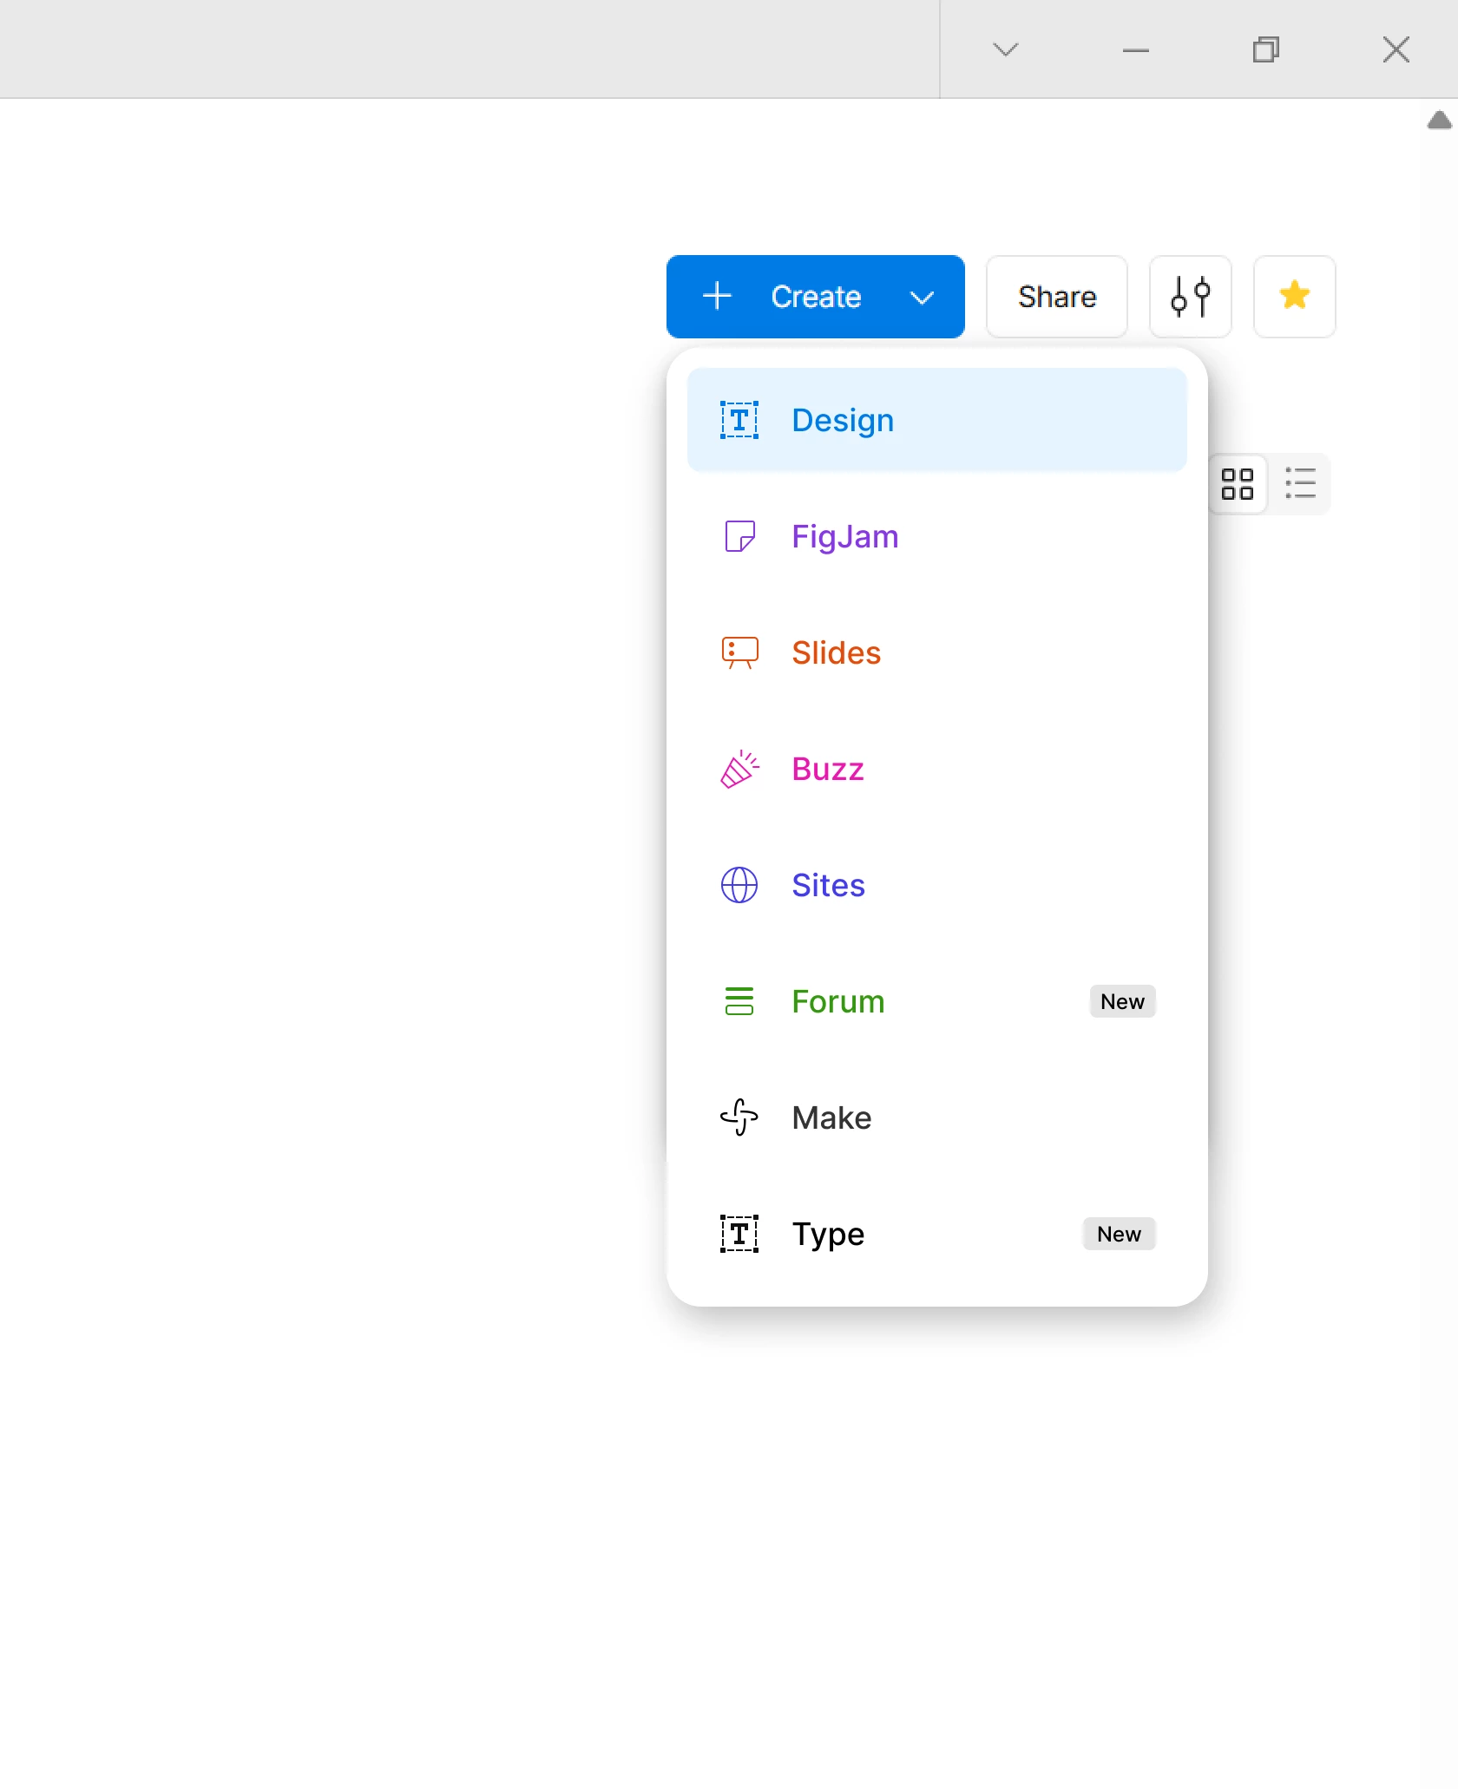
Task: Click the New badge next to Forum
Action: 1123,1001
